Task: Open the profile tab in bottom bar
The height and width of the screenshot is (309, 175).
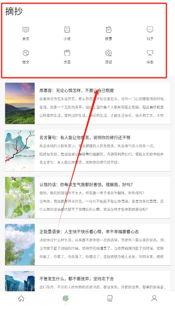Action: pos(154,298)
